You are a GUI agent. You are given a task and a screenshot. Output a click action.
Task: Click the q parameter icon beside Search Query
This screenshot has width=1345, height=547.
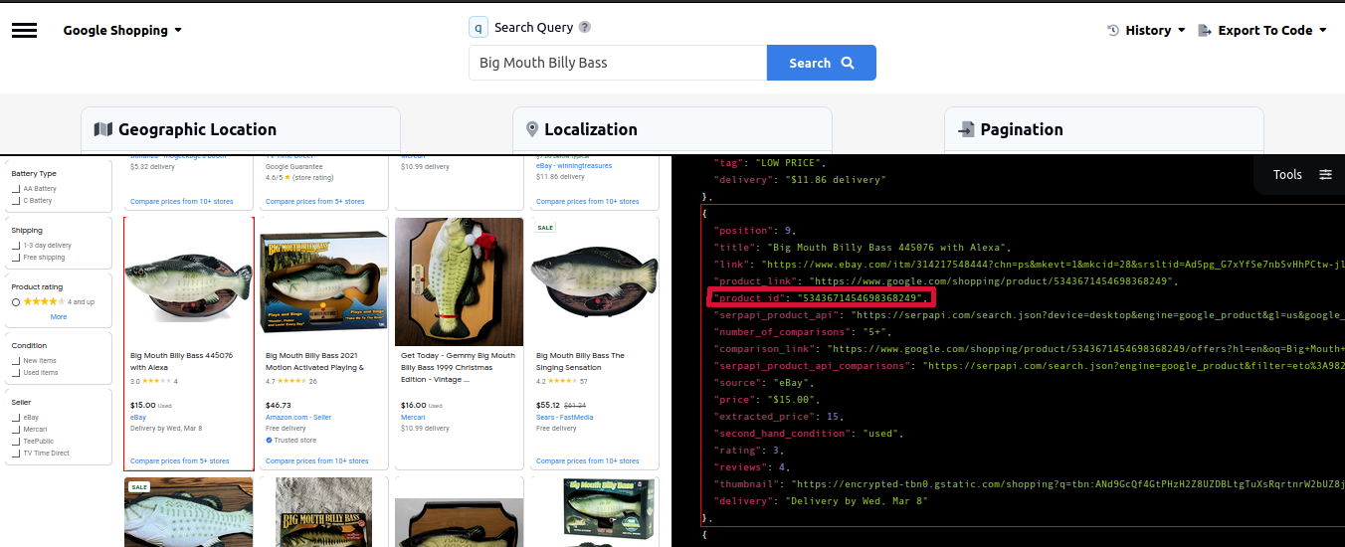click(x=479, y=28)
